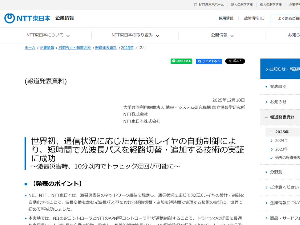The height and width of the screenshot is (225, 300).
Task: Open the 報道発表資料 breadcrumb link
Action: [106, 48]
